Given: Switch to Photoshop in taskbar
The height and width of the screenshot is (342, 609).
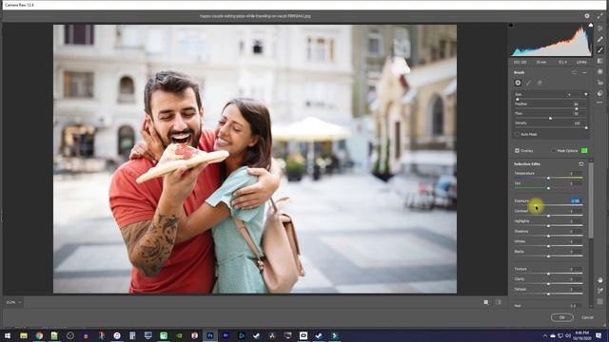Looking at the screenshot, I should pyautogui.click(x=210, y=335).
